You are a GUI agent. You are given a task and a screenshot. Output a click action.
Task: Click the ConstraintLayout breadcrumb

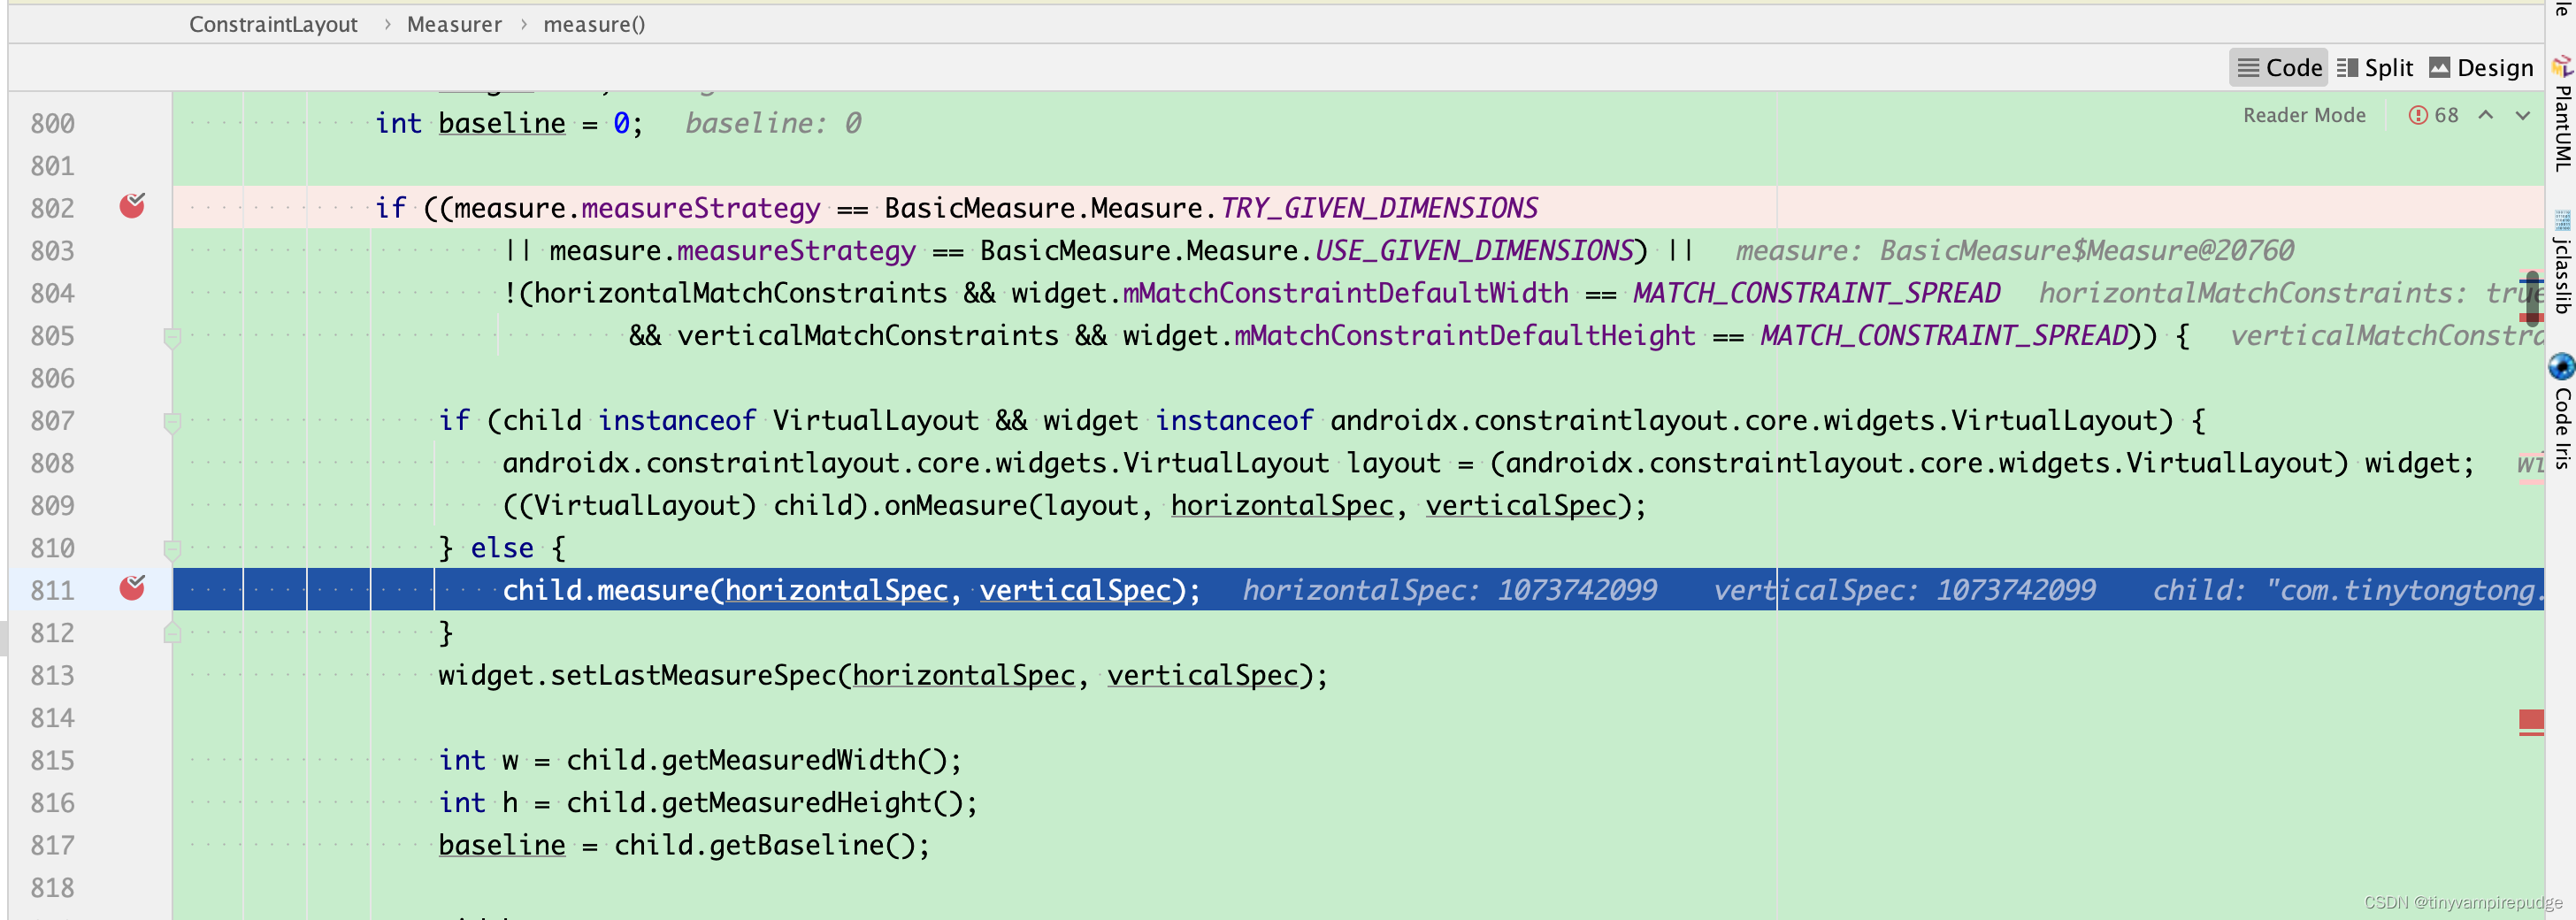tap(273, 24)
